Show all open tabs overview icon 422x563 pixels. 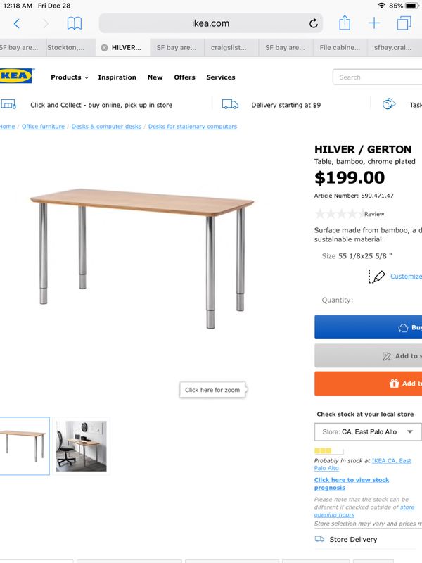coord(404,23)
